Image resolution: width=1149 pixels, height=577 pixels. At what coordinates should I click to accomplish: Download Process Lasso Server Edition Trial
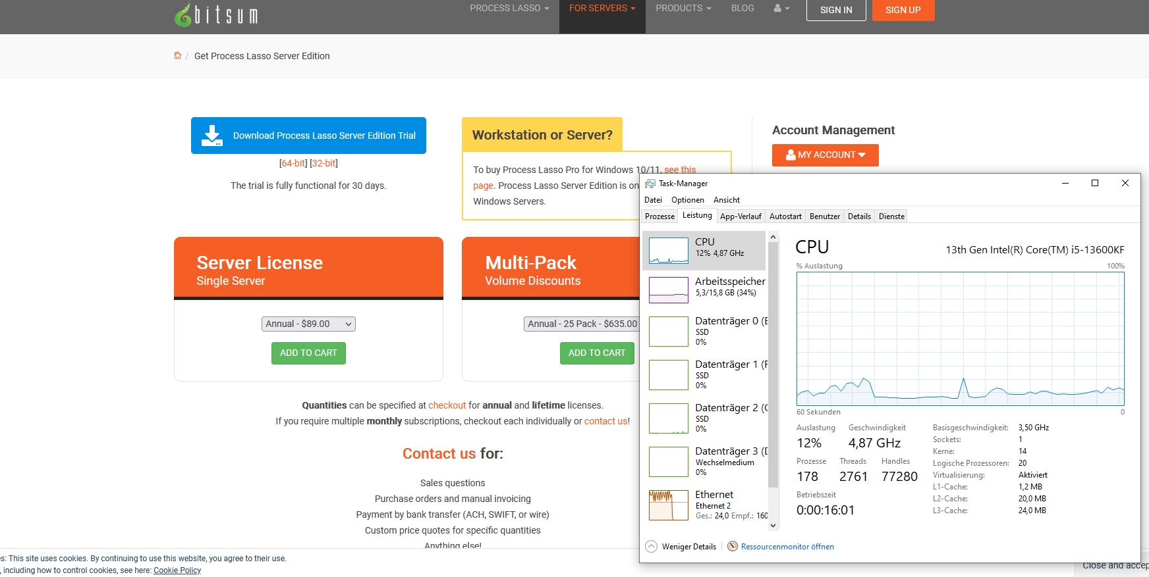click(x=308, y=136)
